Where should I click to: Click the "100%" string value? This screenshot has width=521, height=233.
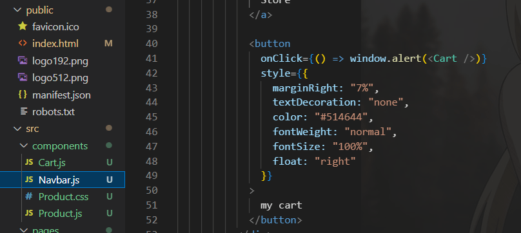[350, 147]
